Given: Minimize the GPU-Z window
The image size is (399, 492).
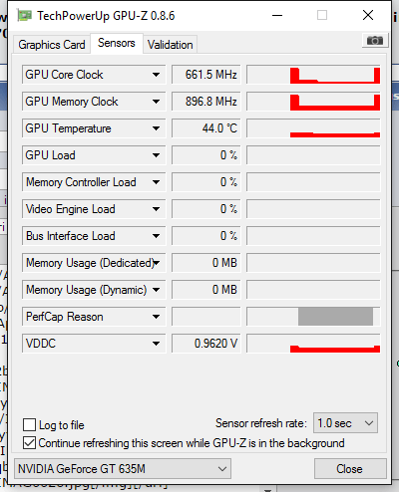Looking at the screenshot, I should coord(277,15).
